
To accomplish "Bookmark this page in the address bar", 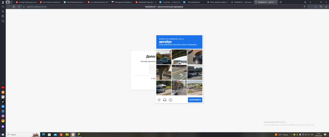I will [x=304, y=7].
